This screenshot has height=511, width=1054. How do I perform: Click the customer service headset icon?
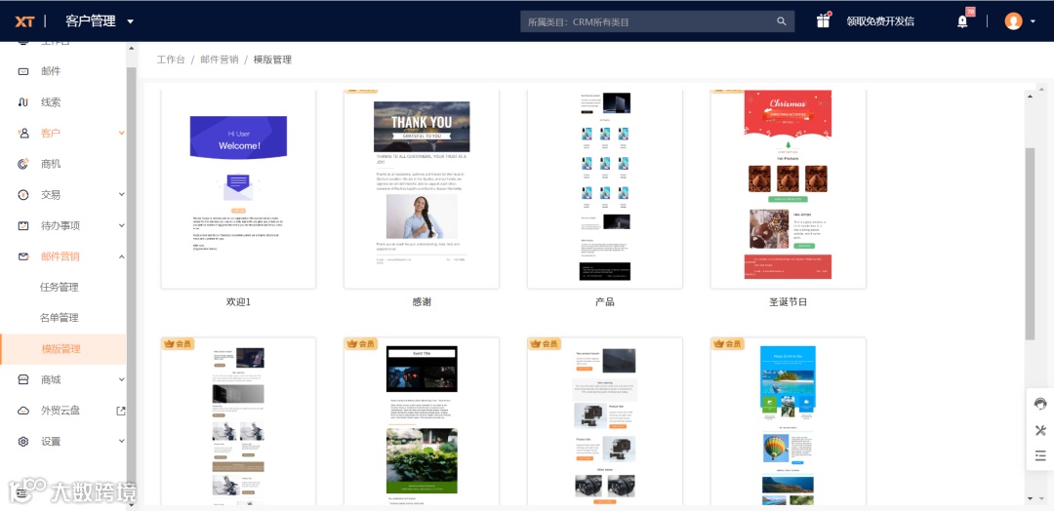click(1040, 405)
